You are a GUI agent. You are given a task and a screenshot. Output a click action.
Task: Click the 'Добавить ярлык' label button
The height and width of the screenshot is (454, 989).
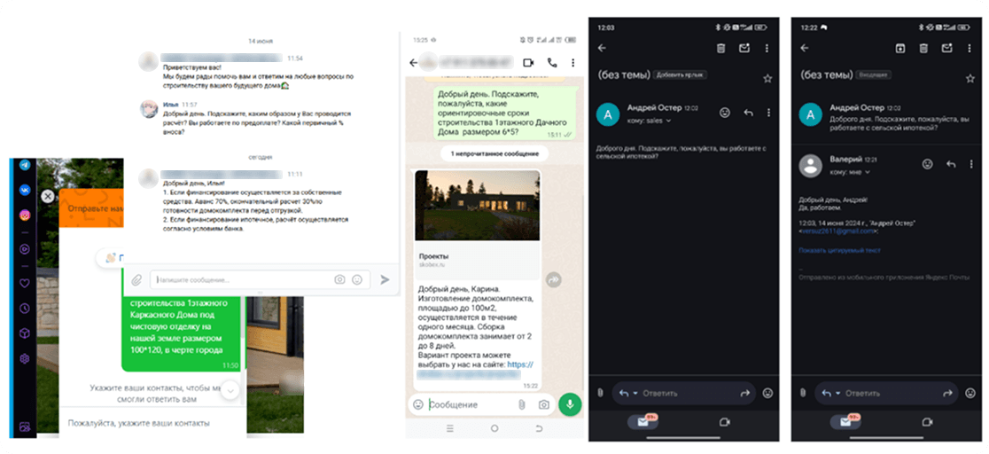coord(680,74)
